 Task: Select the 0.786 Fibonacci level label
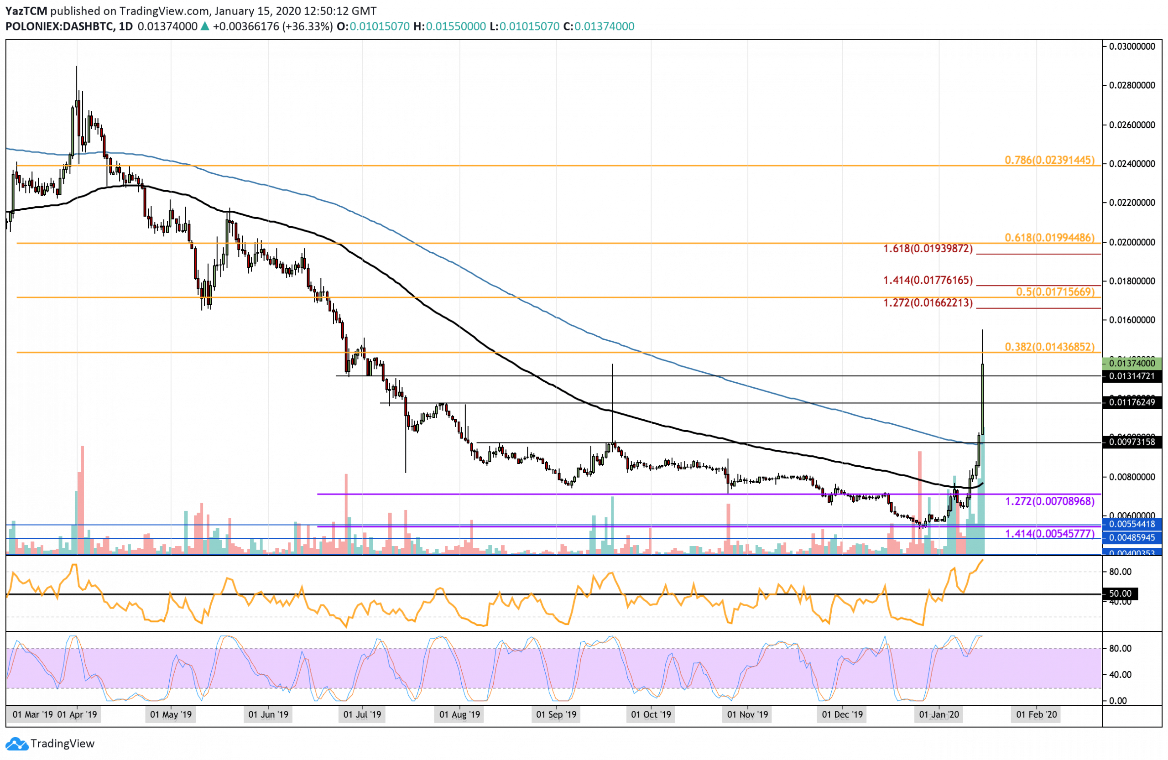tap(1049, 160)
